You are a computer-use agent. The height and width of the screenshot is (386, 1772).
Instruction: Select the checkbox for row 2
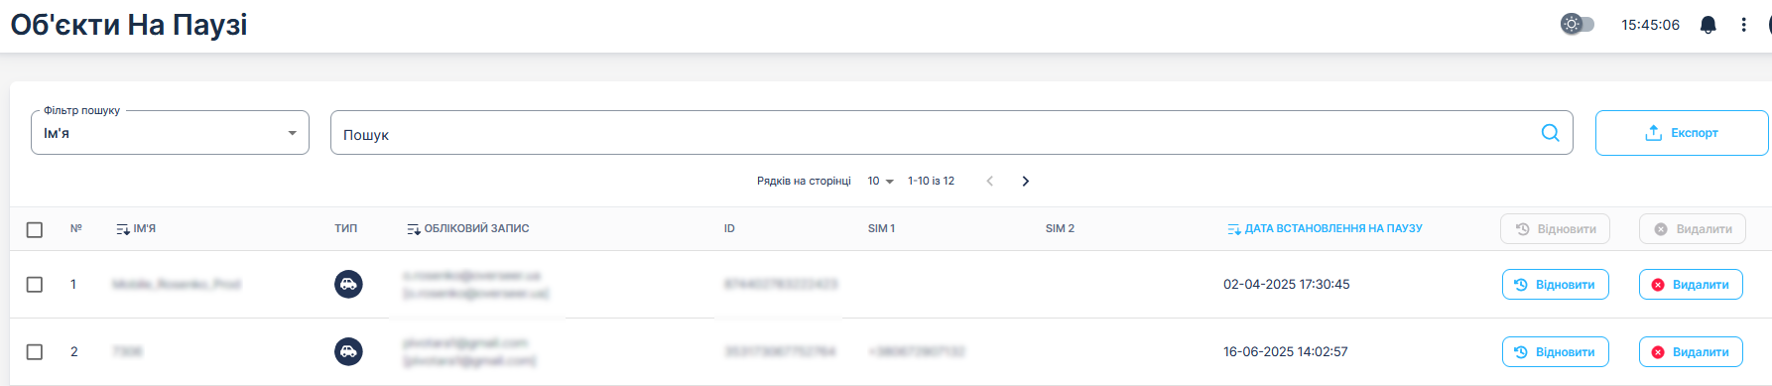pyautogui.click(x=35, y=351)
